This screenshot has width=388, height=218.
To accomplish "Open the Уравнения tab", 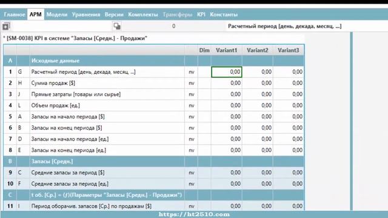I will [86, 15].
